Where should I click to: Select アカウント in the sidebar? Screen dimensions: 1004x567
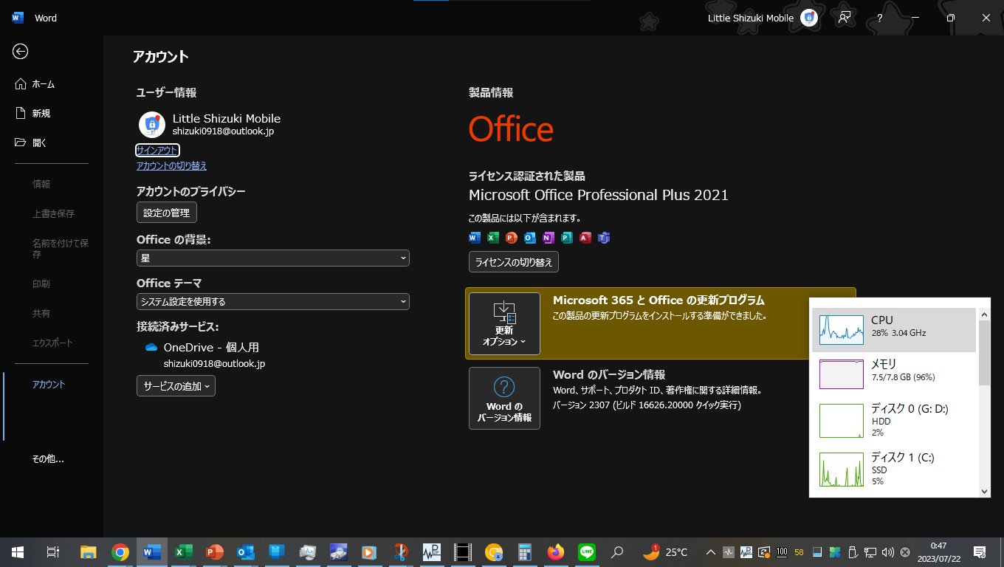pyautogui.click(x=49, y=385)
